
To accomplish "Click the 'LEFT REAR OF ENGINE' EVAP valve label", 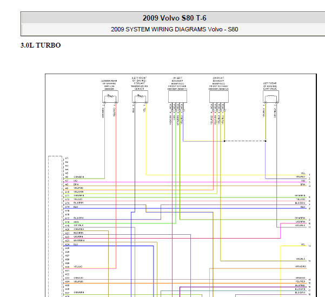I will point(270,86).
